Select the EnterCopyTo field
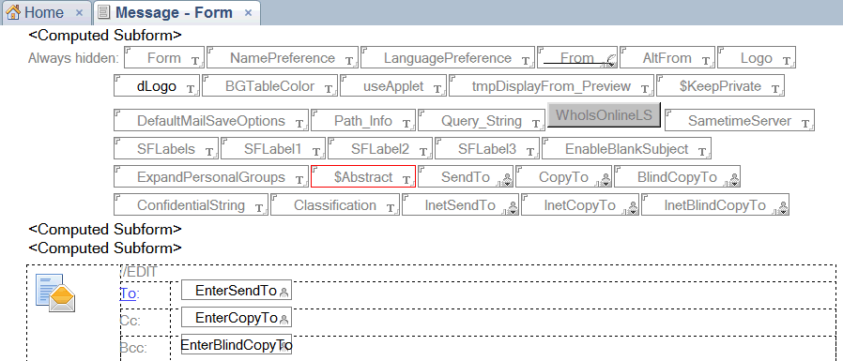The height and width of the screenshot is (361, 843). pos(237,318)
